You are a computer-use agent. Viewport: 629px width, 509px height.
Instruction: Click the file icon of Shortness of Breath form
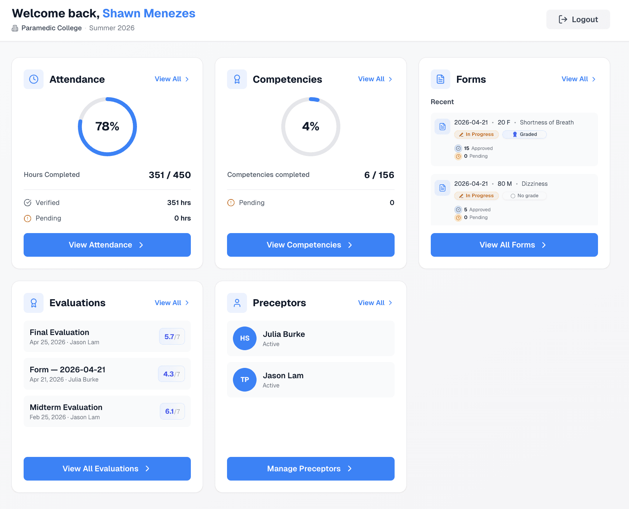coord(442,127)
